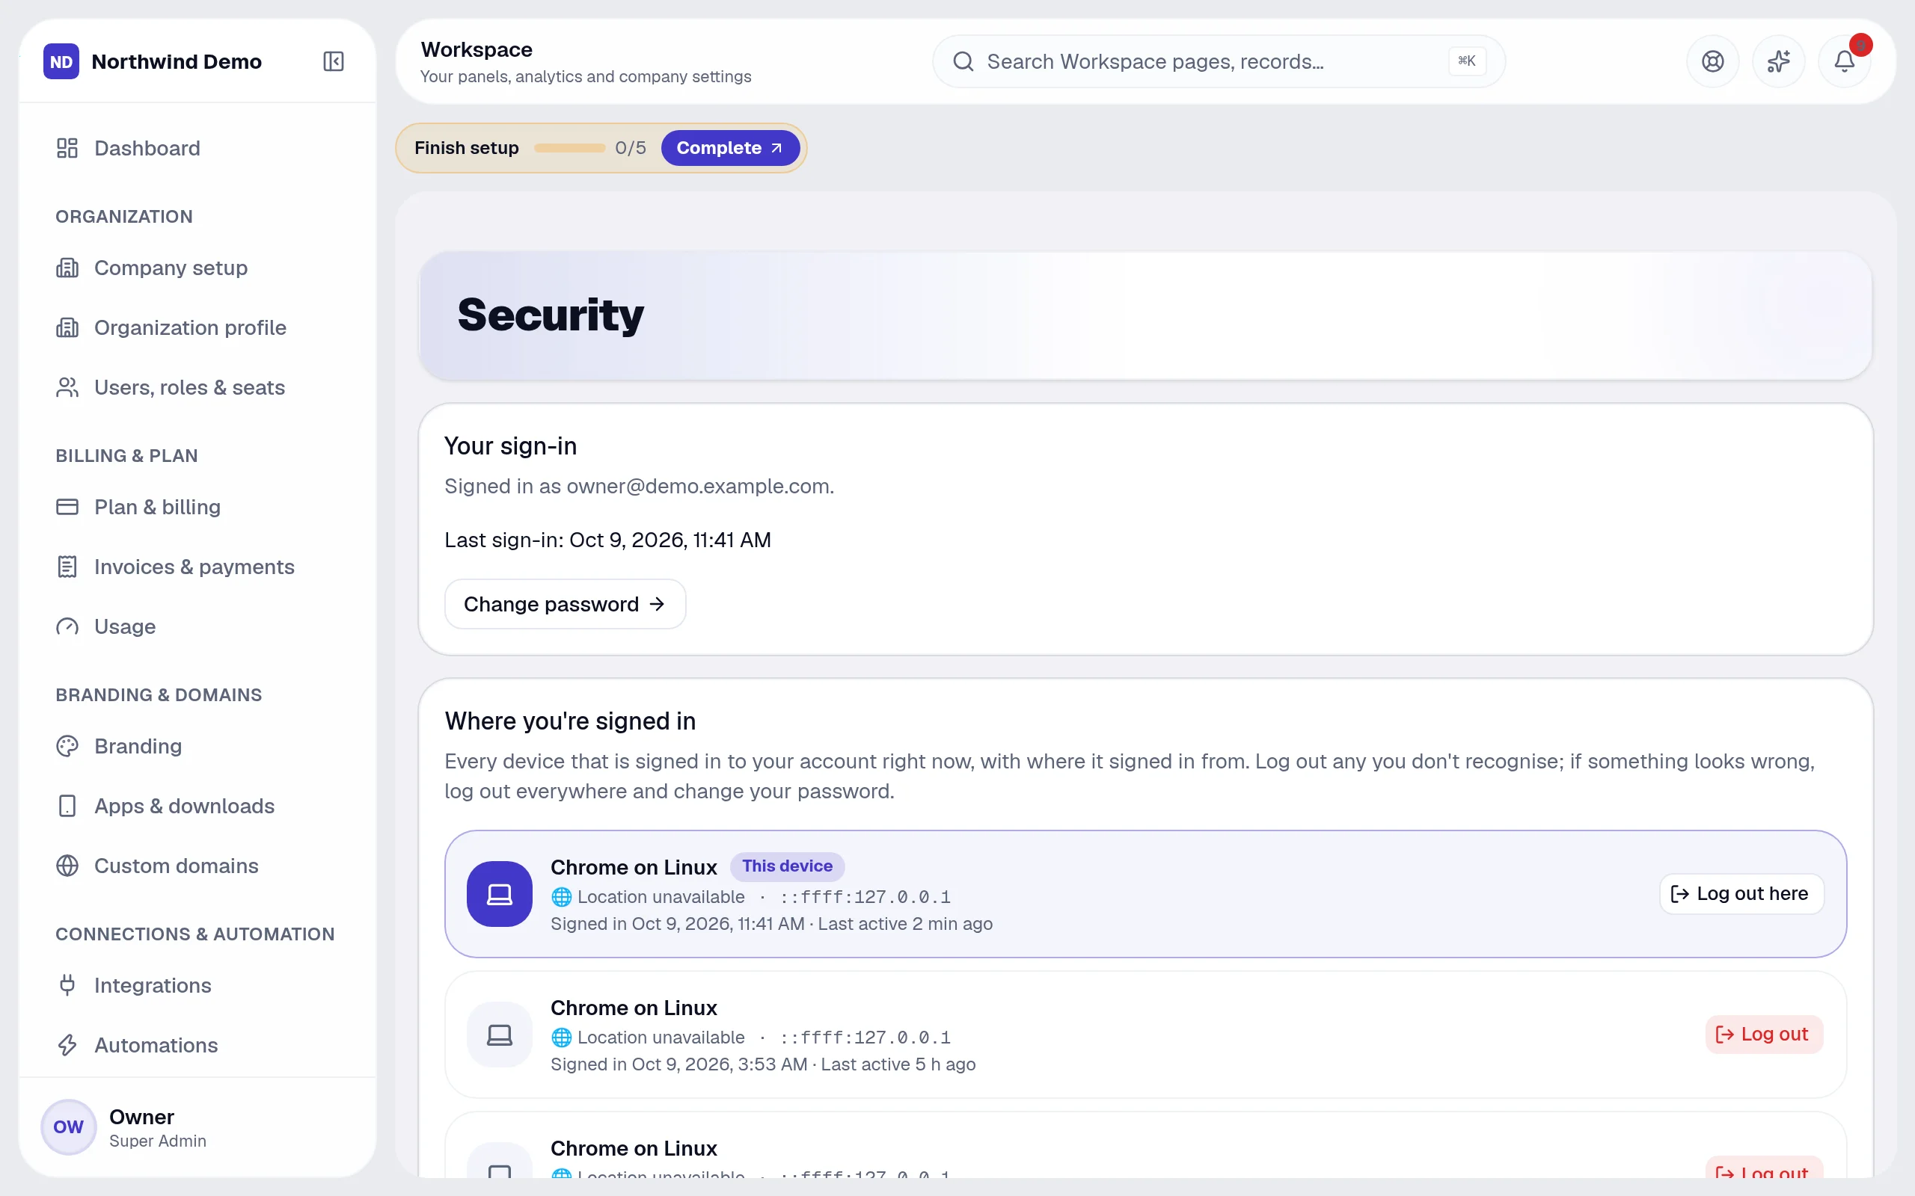Click the laptop icon of This device session

(x=500, y=894)
